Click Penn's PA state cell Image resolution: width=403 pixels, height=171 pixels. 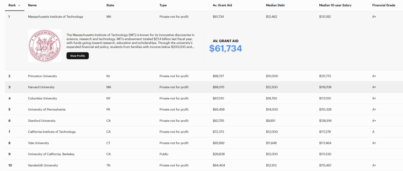108,110
